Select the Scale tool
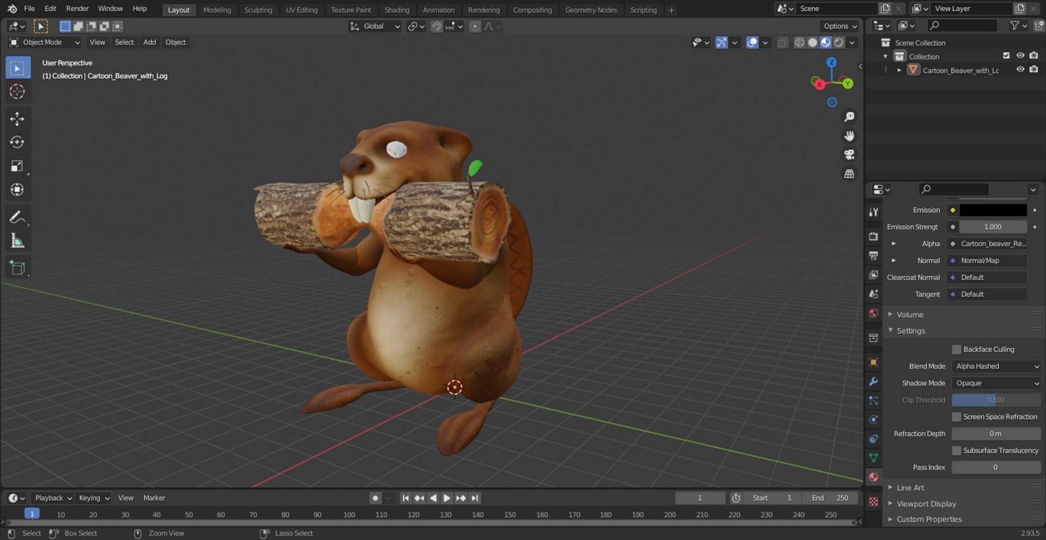This screenshot has width=1046, height=540. click(x=17, y=166)
